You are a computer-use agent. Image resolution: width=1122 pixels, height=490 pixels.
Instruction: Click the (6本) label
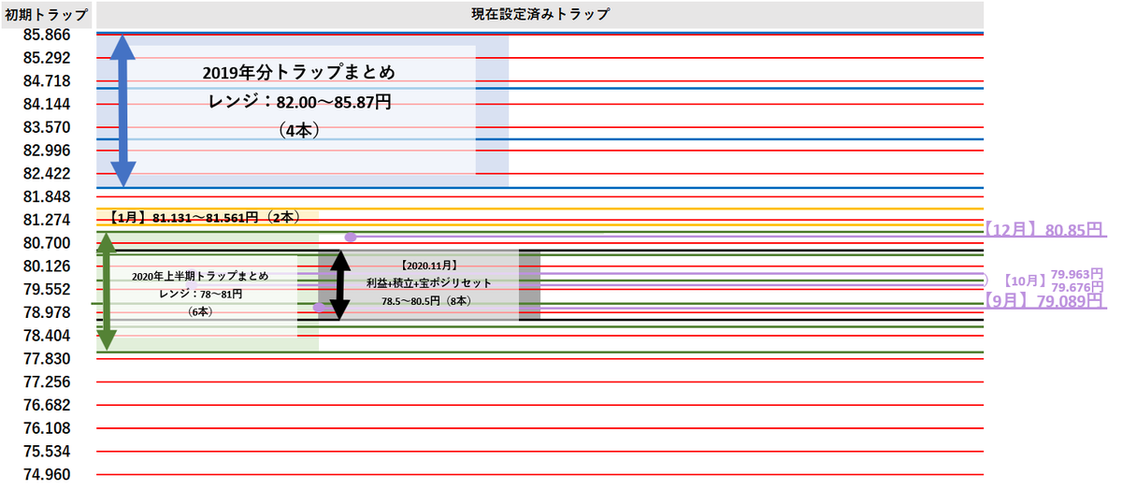[200, 310]
